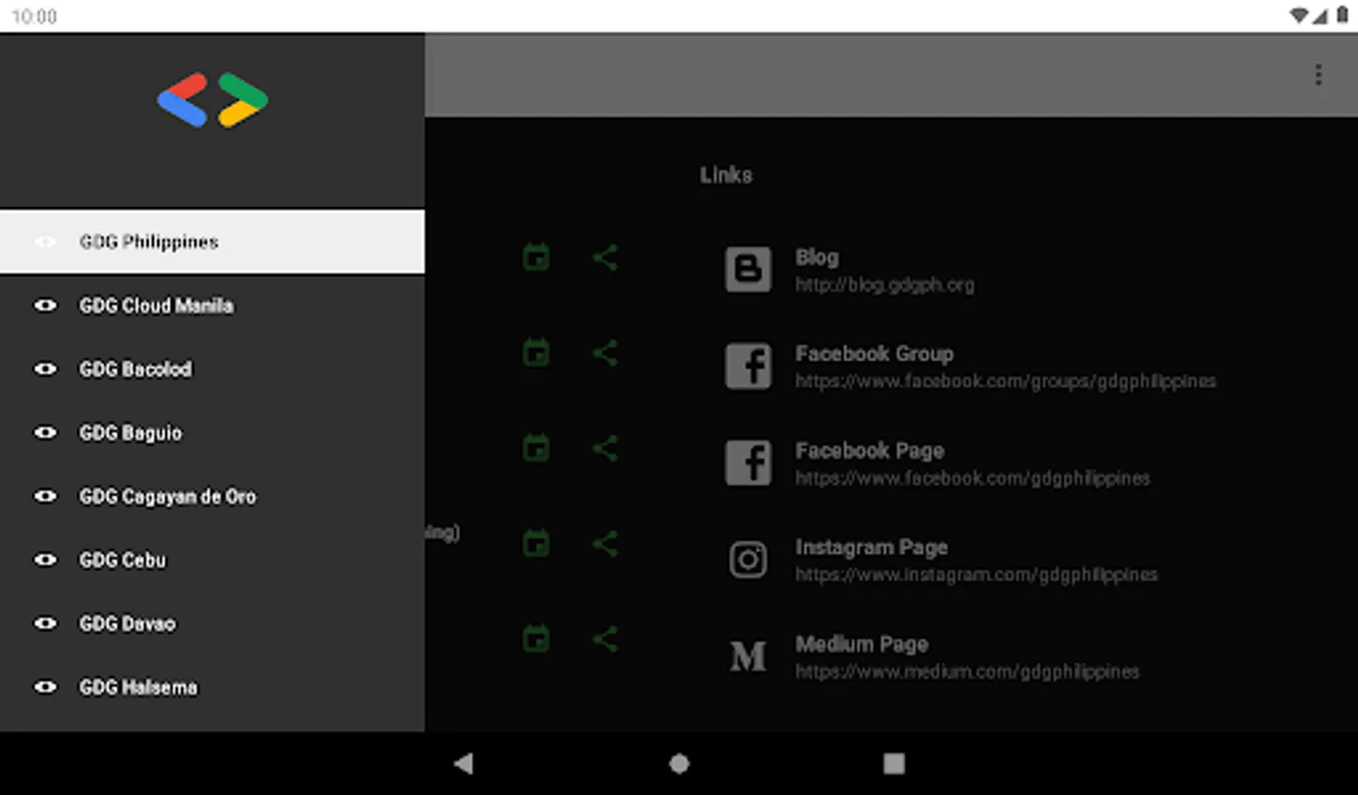
Task: Tap the GDG logo in drawer header
Action: (x=212, y=100)
